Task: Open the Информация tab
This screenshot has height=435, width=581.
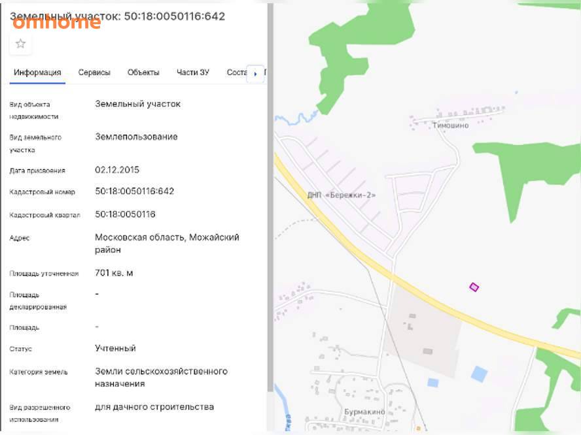Action: tap(37, 72)
